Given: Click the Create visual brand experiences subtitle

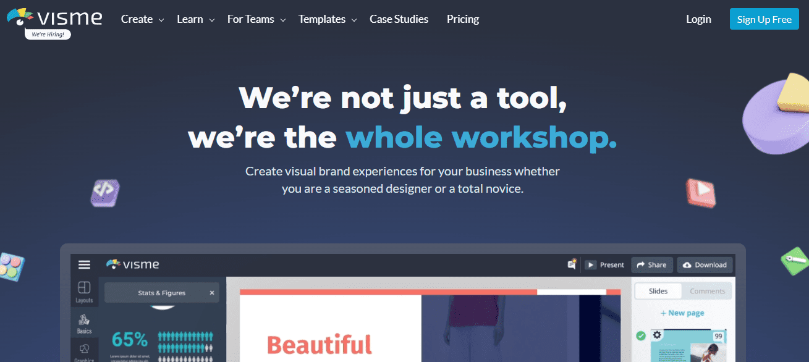Looking at the screenshot, I should (x=402, y=180).
